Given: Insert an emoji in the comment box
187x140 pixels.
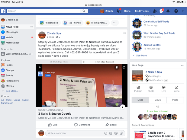Looking at the screenshot, I should click(x=106, y=133).
